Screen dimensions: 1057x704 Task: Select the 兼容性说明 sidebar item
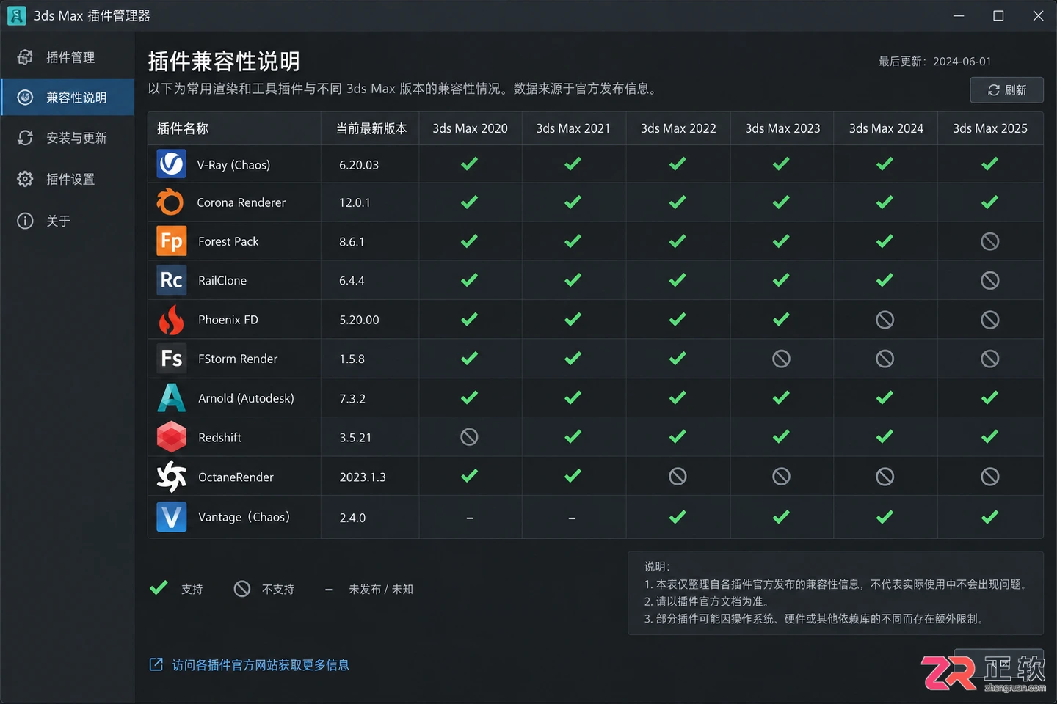(x=68, y=98)
